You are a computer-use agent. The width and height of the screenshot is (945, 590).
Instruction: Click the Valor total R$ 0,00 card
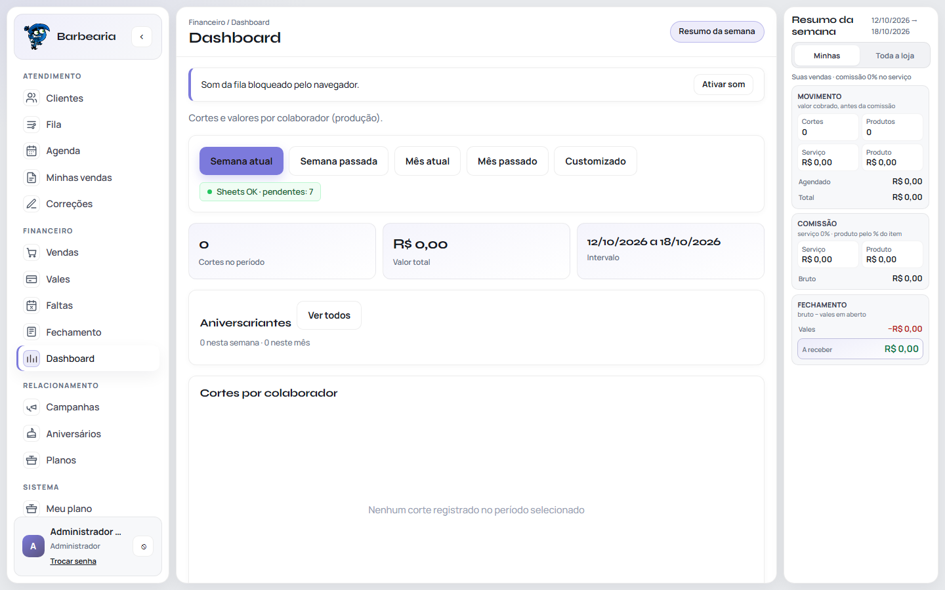coord(476,251)
